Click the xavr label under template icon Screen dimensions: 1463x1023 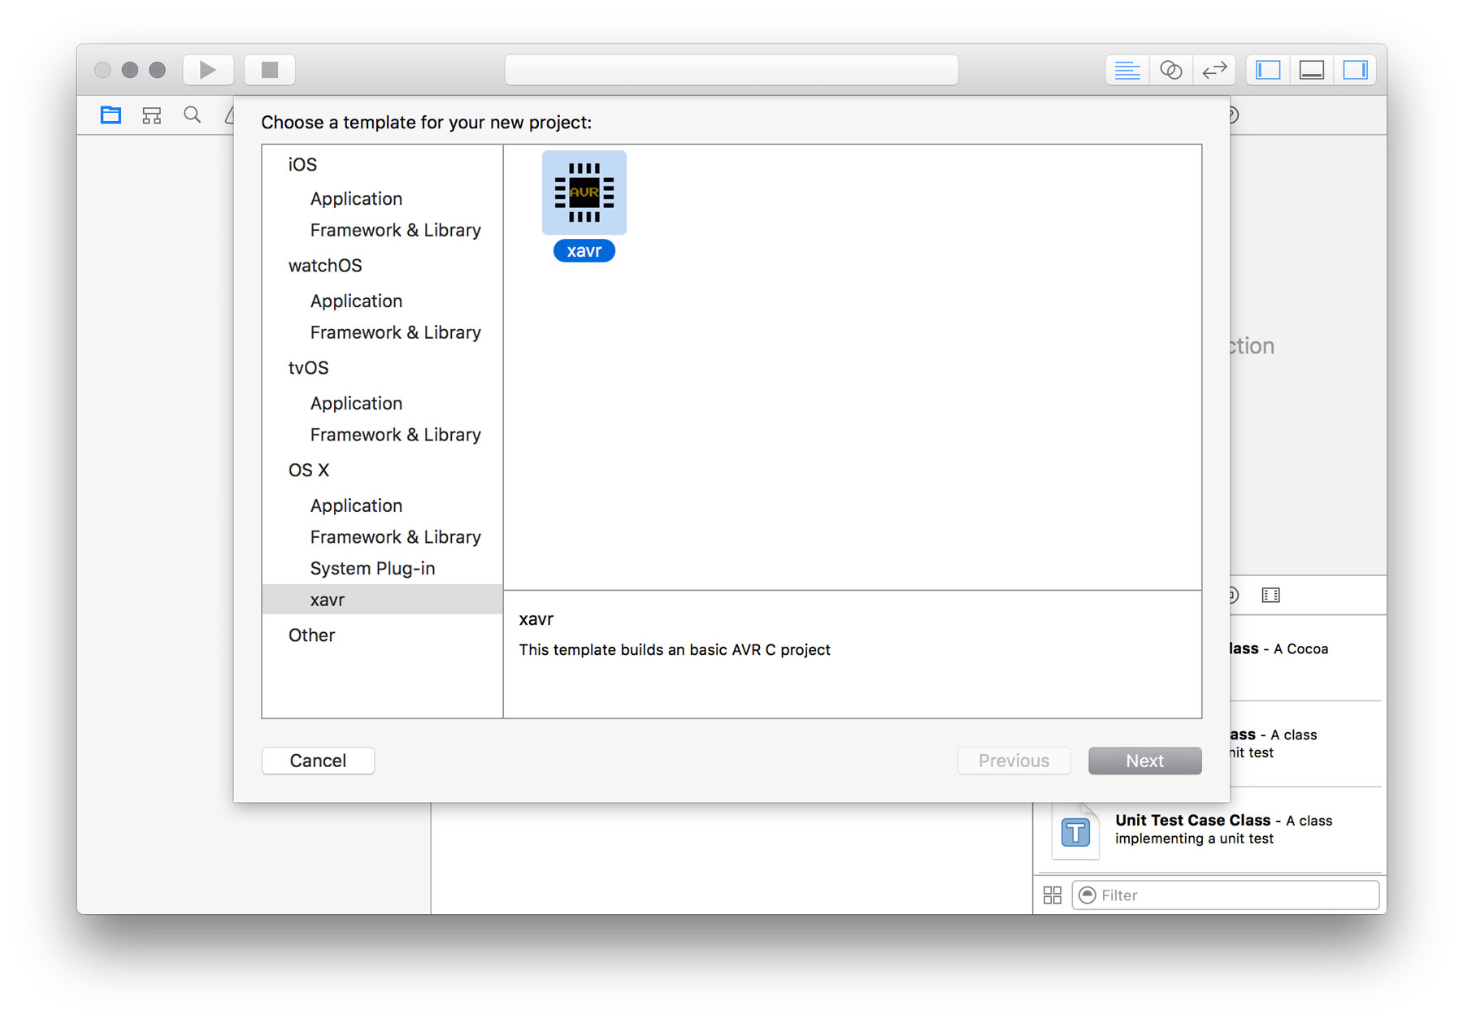coord(584,251)
